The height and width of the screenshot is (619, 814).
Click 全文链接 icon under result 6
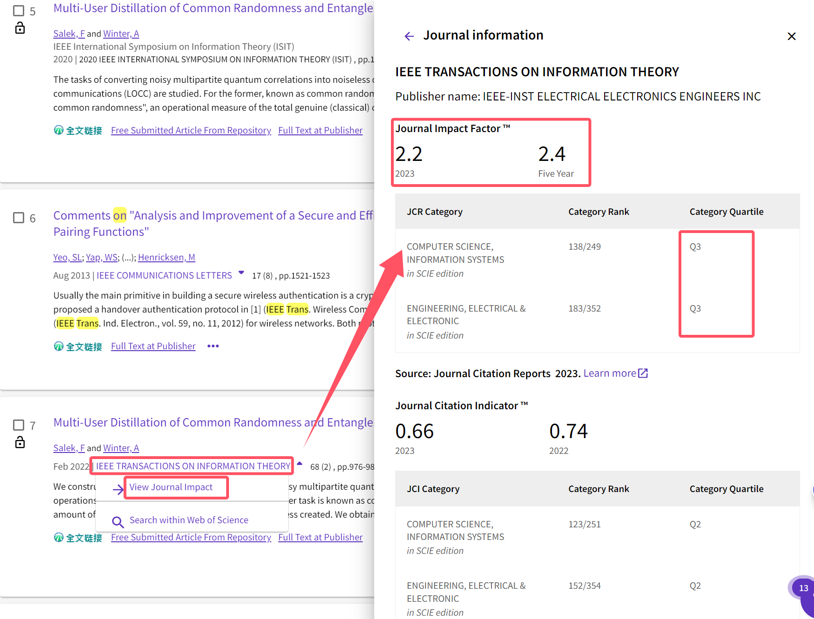tap(78, 346)
